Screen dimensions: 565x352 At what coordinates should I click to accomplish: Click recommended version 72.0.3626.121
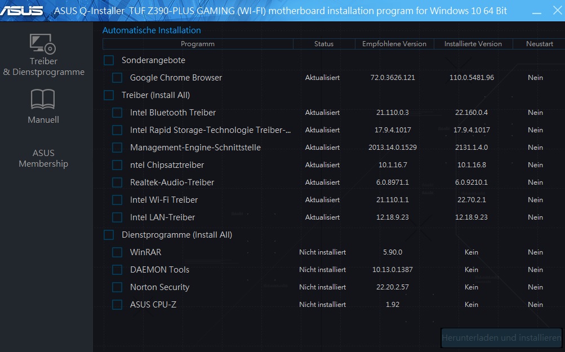point(393,78)
